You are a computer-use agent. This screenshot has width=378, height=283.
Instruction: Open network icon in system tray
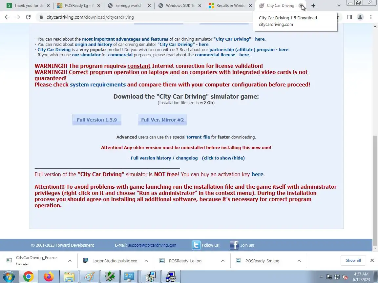(x=337, y=277)
